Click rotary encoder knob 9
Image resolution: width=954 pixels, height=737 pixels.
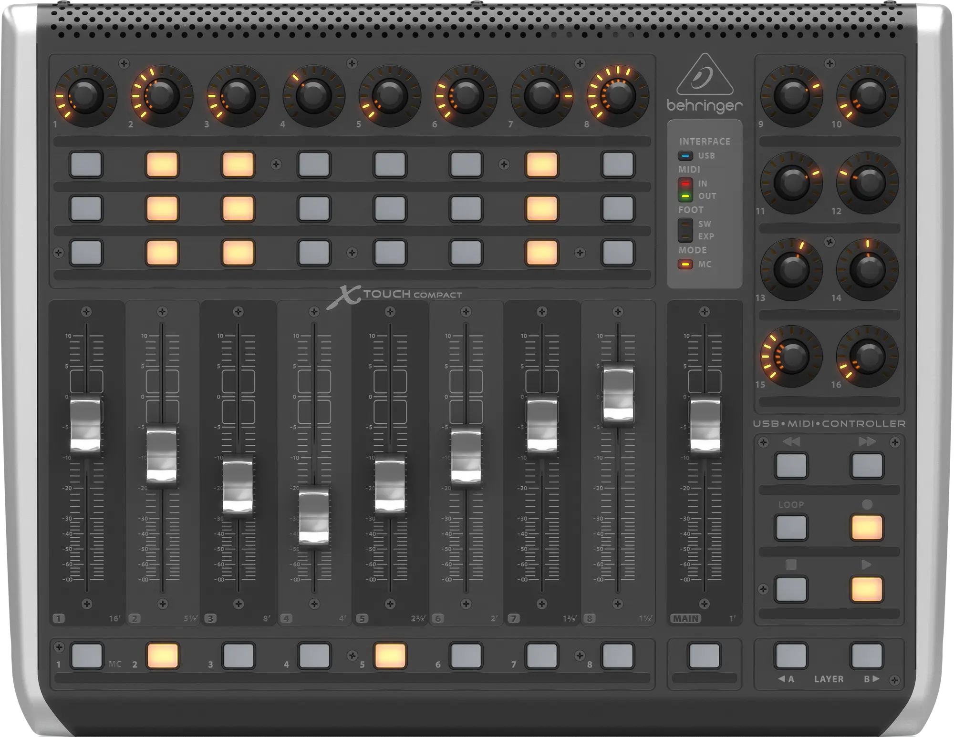791,96
